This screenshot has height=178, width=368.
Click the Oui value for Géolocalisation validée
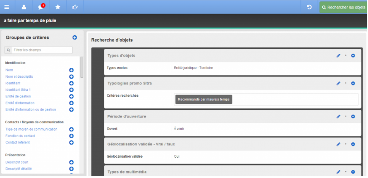tap(177, 156)
